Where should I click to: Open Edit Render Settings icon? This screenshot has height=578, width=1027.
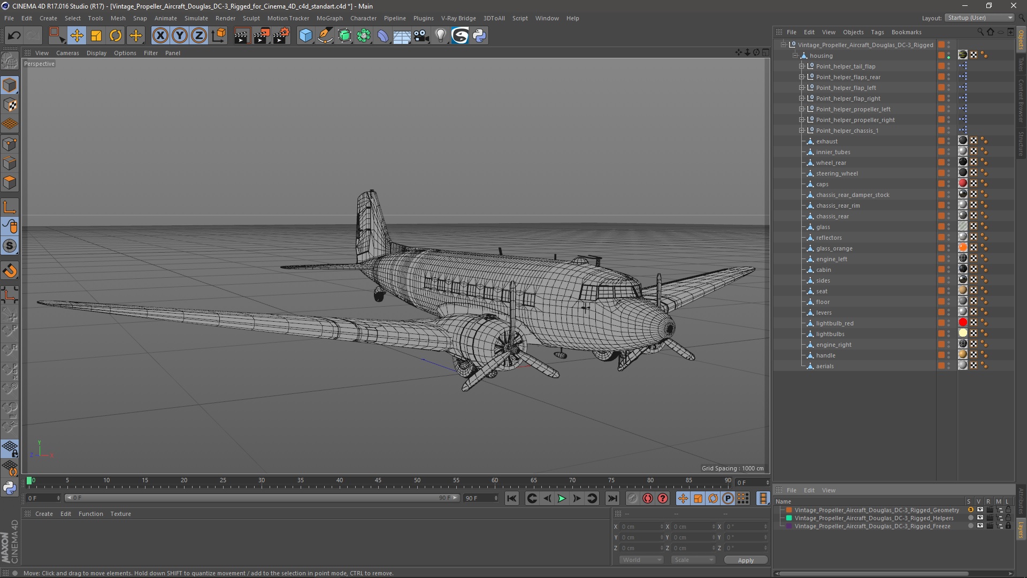pos(281,36)
